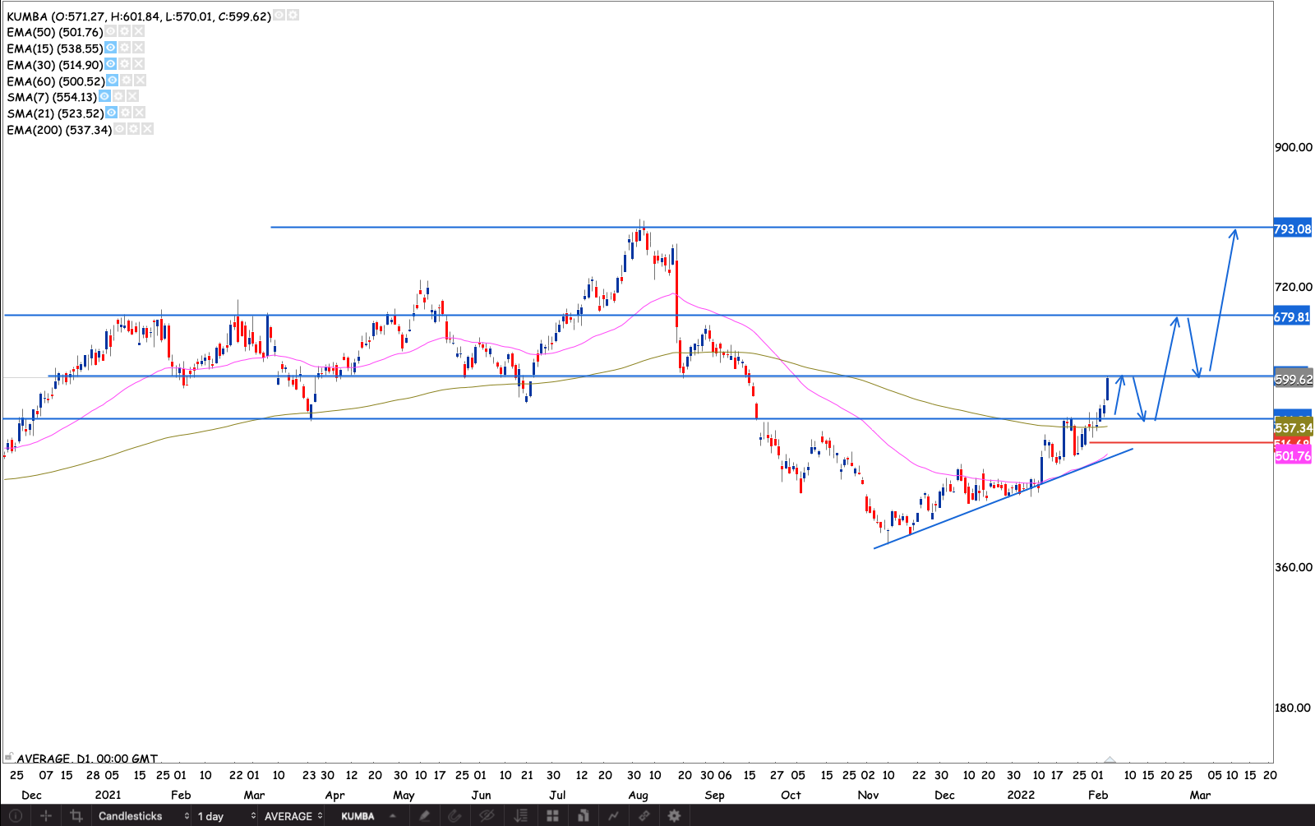Hide the SMA(7) indicator line
This screenshot has height=826, width=1315.
click(104, 96)
